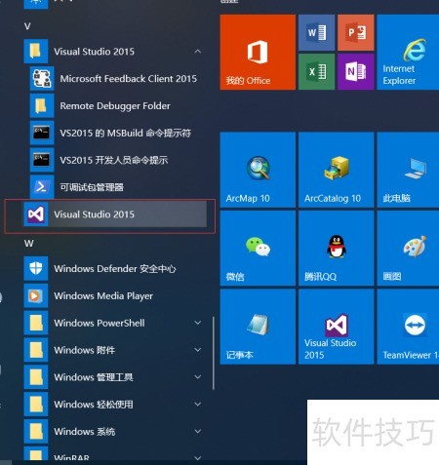
Task: Click the app list scrollbar
Action: 214,353
